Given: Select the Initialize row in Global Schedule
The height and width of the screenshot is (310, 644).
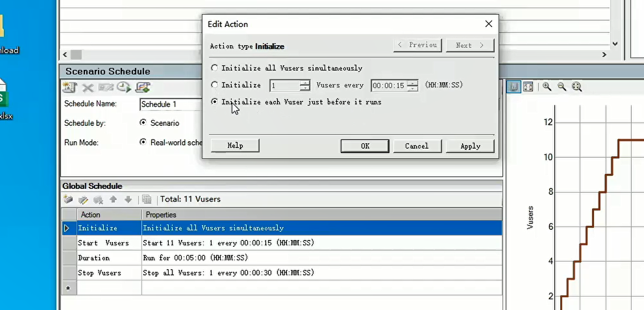Looking at the screenshot, I should tap(282, 228).
